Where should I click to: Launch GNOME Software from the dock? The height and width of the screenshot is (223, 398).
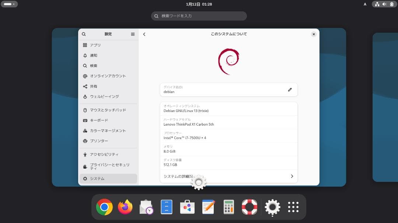point(187,207)
